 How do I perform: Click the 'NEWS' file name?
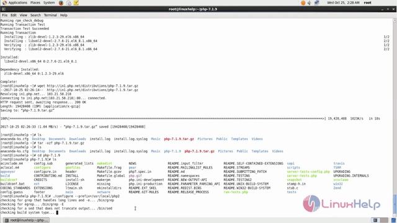(x=132, y=164)
